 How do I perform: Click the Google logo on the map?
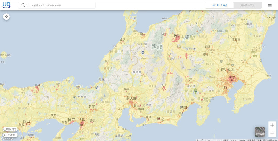coord(7,139)
